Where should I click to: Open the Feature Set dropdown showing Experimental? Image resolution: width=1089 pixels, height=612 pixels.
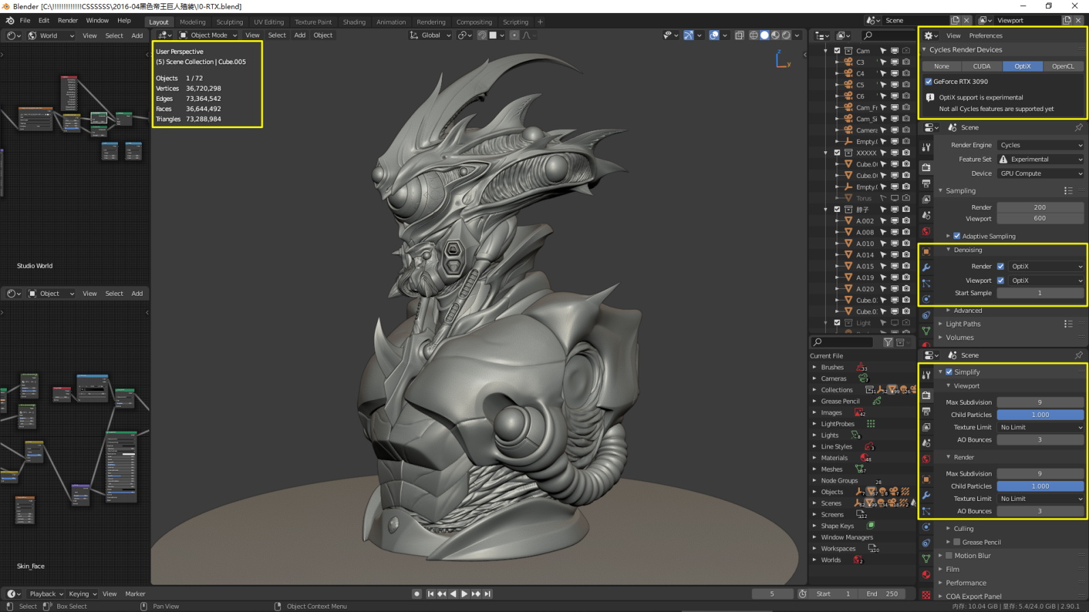point(1041,159)
